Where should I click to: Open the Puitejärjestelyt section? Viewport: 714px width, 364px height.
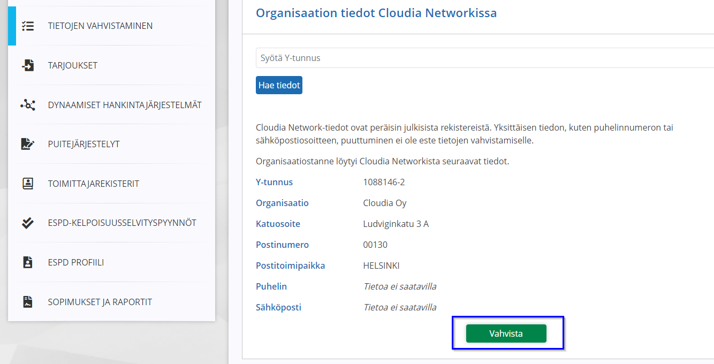[x=111, y=144]
